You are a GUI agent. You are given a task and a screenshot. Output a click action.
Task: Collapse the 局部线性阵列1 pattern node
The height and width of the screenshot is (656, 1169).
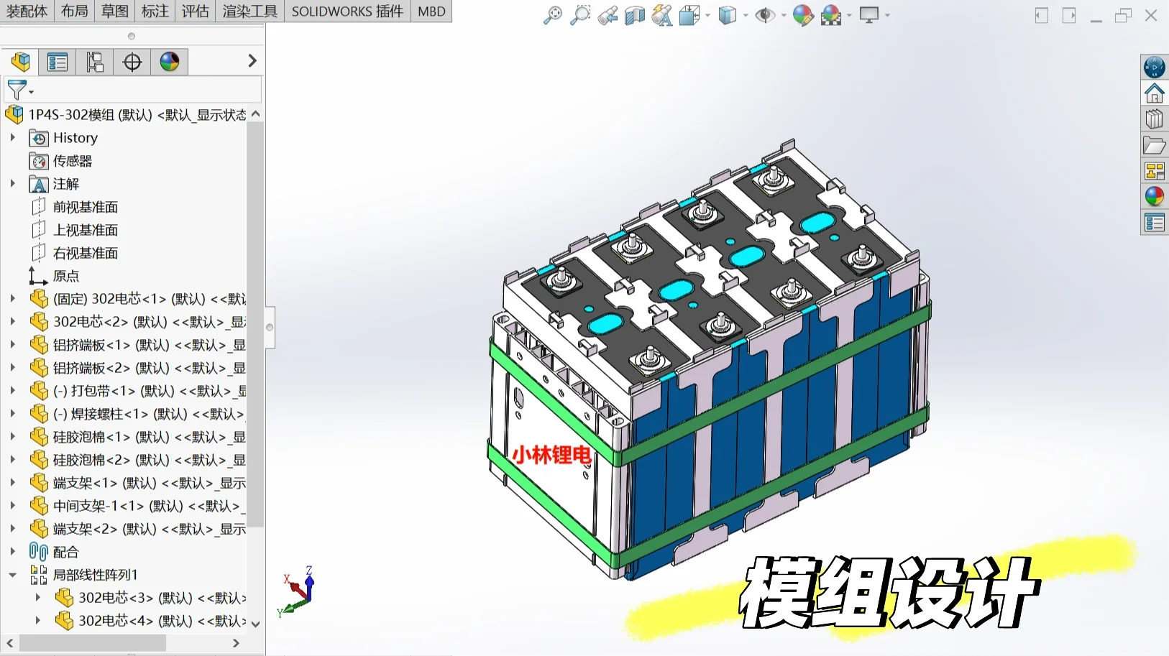pyautogui.click(x=12, y=574)
